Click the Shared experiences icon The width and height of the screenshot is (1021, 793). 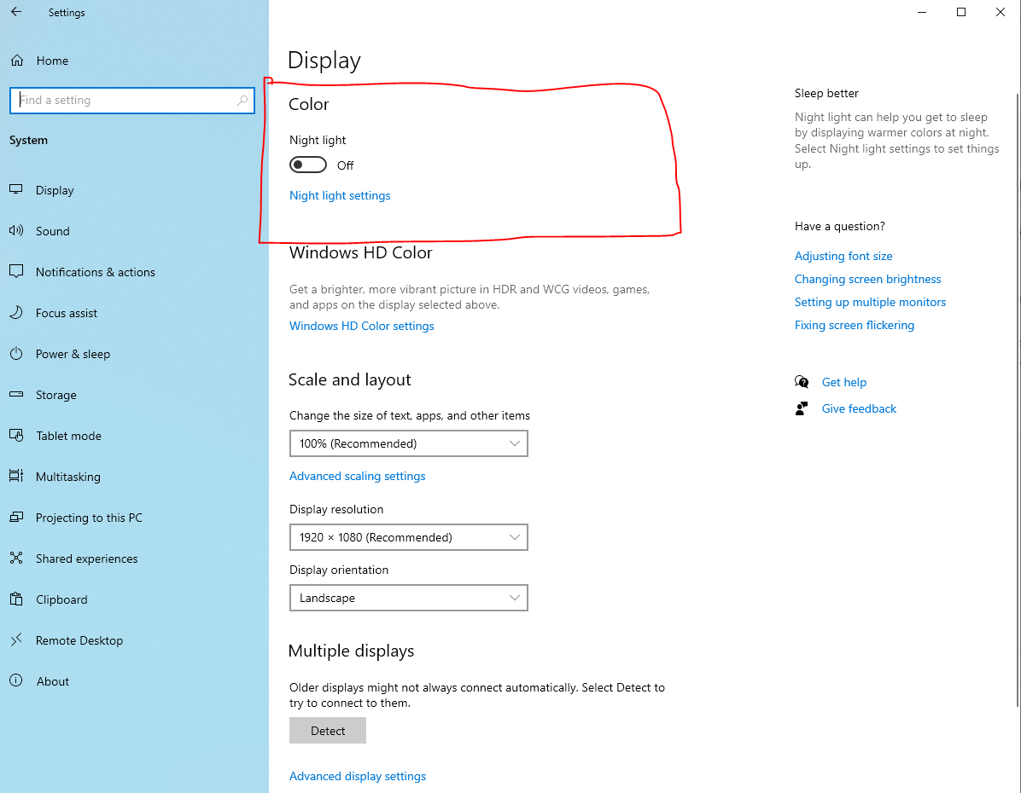16,559
